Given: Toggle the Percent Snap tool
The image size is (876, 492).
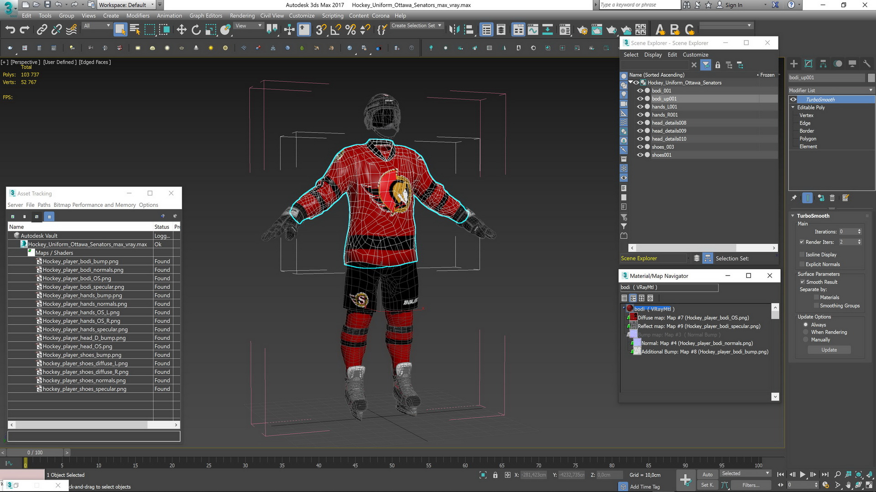Looking at the screenshot, I should click(350, 30).
